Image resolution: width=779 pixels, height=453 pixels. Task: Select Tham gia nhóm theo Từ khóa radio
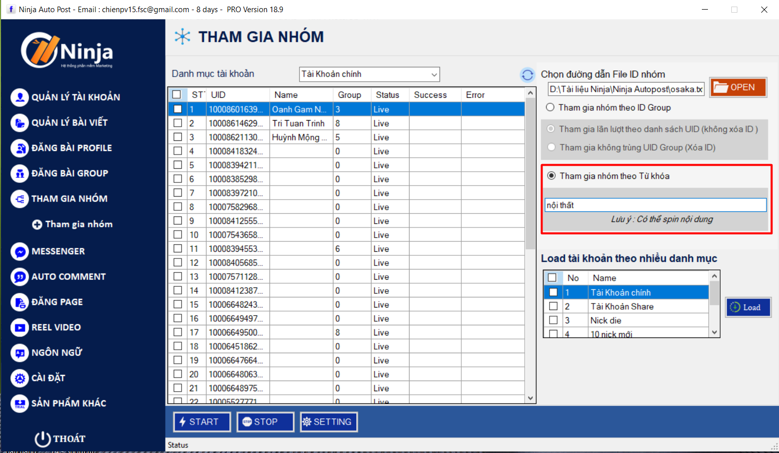(551, 176)
